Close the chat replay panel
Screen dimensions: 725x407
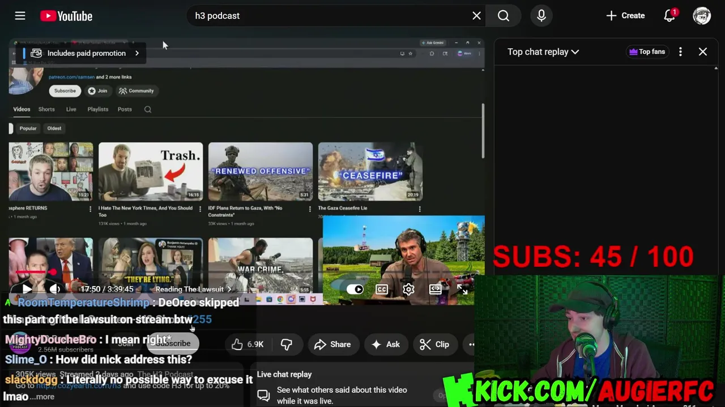point(703,51)
